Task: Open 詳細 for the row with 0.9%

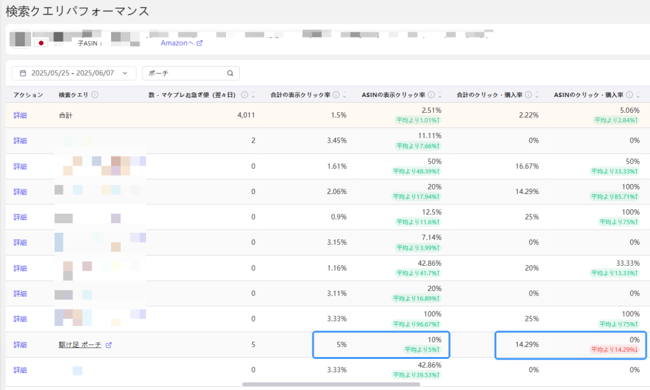Action: pos(20,217)
